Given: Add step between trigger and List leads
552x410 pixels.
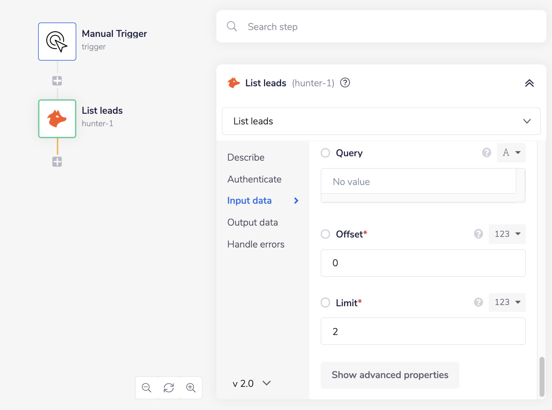Looking at the screenshot, I should click(57, 81).
